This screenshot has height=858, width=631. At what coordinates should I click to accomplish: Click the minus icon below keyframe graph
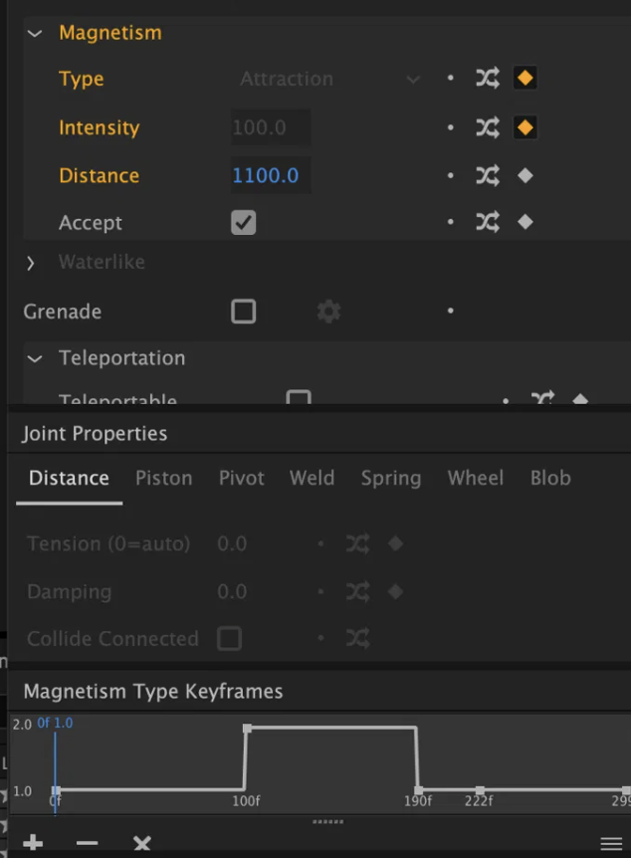(x=87, y=843)
